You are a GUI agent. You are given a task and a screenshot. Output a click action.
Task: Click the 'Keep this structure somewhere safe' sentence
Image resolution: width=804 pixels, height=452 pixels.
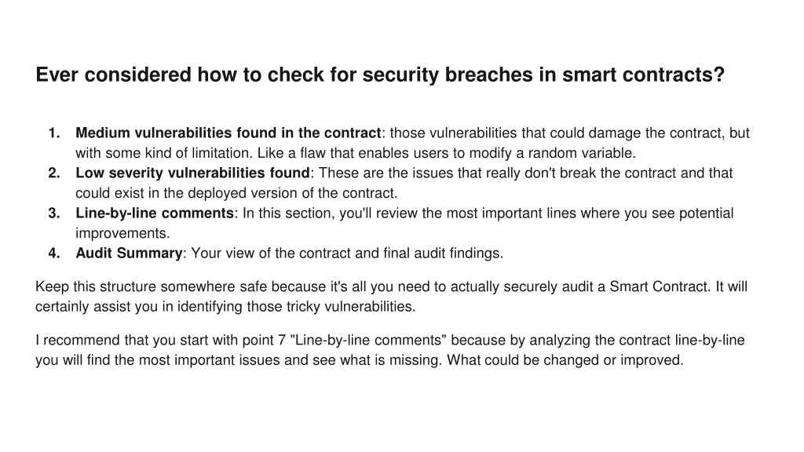coord(391,297)
